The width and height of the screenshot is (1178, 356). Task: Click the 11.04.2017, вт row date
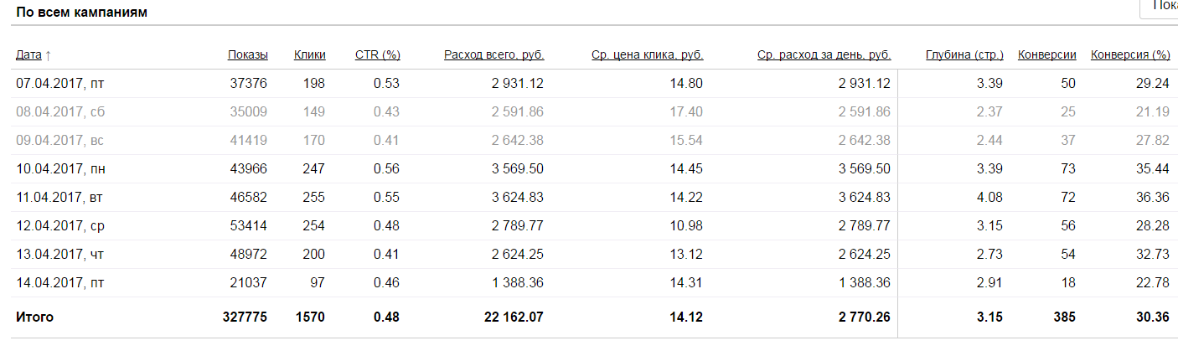point(60,197)
